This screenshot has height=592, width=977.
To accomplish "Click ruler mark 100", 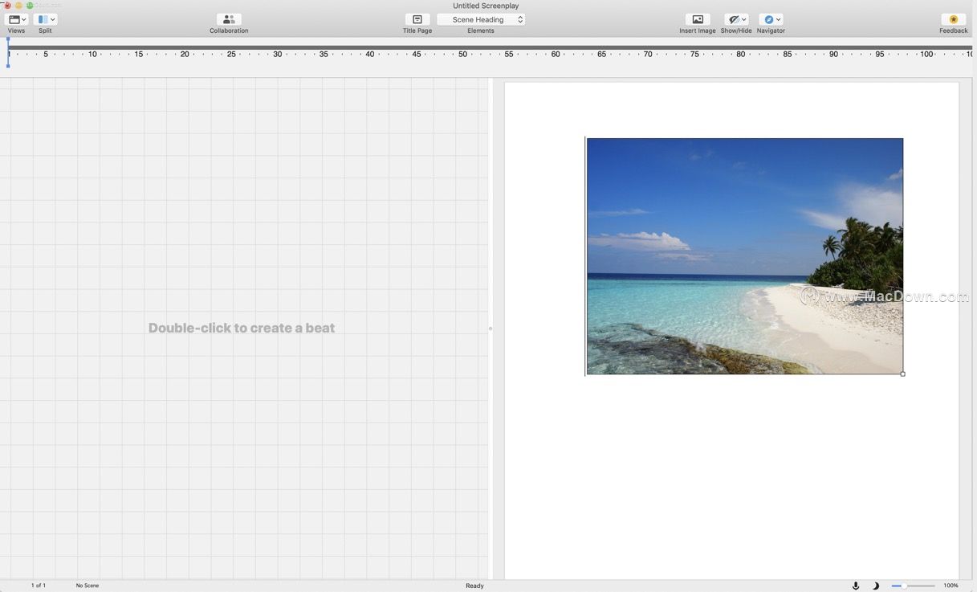I will (926, 54).
